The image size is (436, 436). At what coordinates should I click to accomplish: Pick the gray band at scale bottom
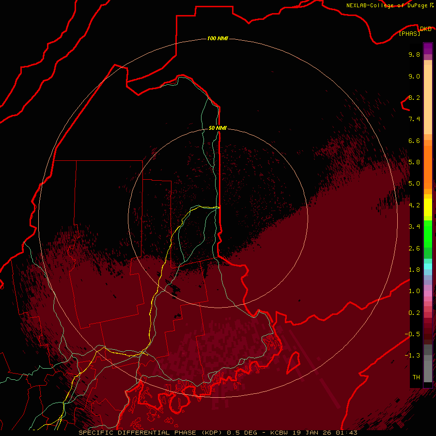pos(428,371)
